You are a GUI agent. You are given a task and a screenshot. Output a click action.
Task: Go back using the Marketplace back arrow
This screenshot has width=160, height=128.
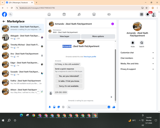coord(4,21)
